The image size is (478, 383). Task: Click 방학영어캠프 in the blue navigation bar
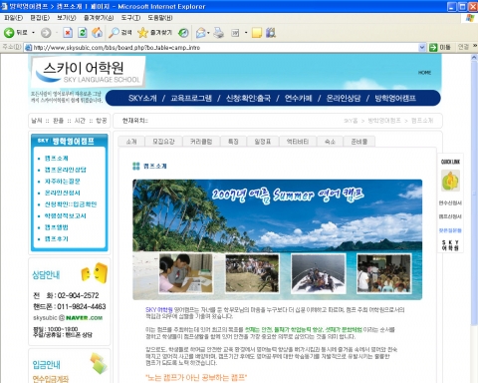coord(395,98)
